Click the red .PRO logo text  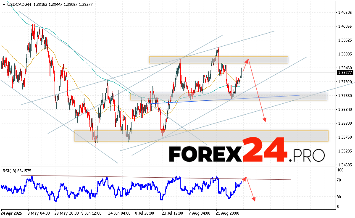click(x=307, y=155)
